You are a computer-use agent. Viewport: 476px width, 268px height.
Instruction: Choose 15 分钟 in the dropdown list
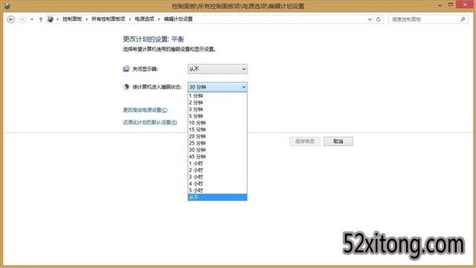pos(217,130)
